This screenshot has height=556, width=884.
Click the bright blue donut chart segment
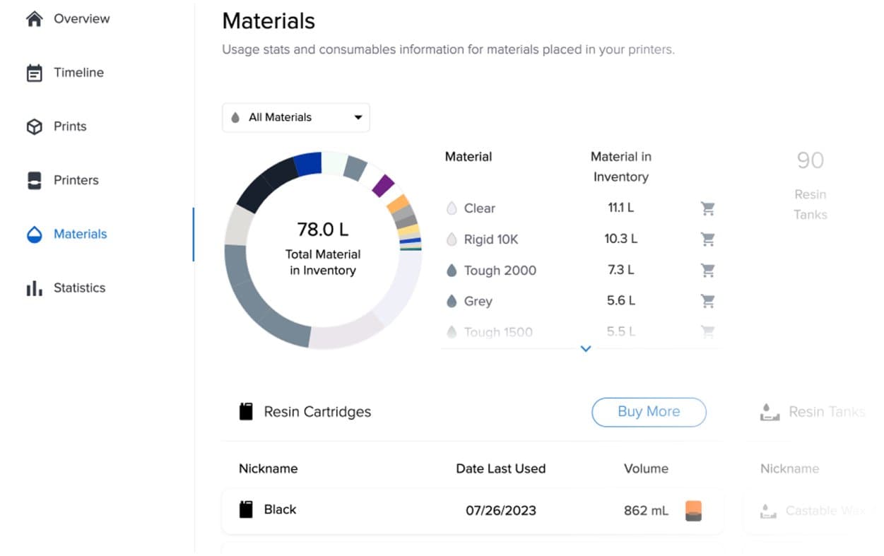[x=307, y=163]
